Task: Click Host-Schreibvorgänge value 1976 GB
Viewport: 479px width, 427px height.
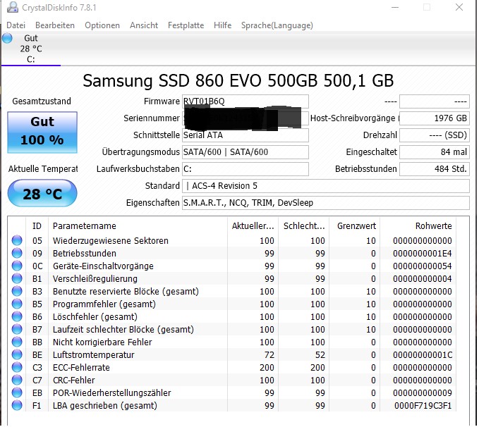Action: tap(435, 118)
